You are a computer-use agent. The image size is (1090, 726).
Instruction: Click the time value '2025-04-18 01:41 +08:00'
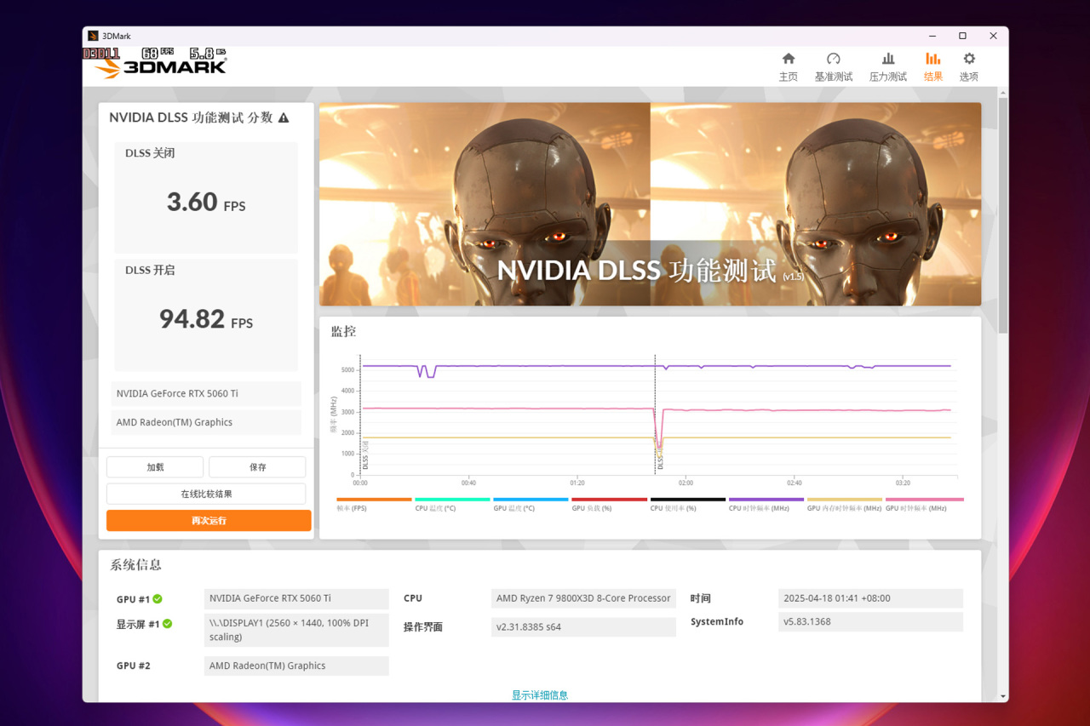[x=870, y=599]
